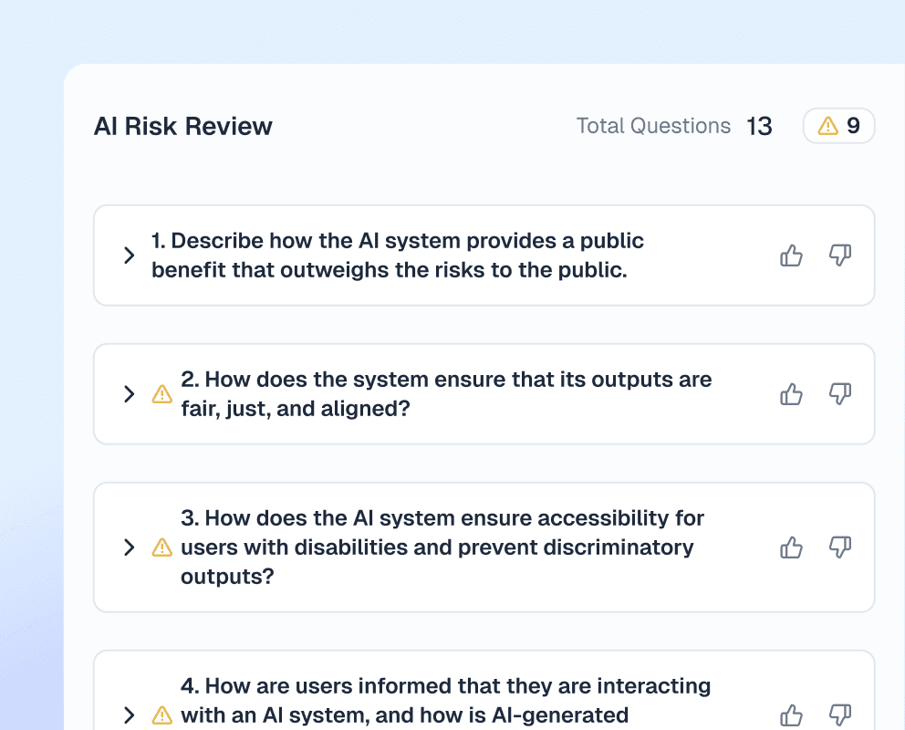Click warning icon on question 3
905x730 pixels.
coord(161,547)
